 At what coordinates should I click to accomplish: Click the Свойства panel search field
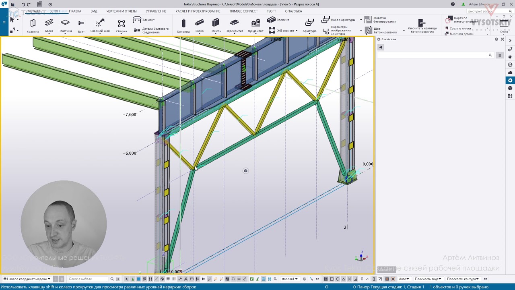[435, 55]
